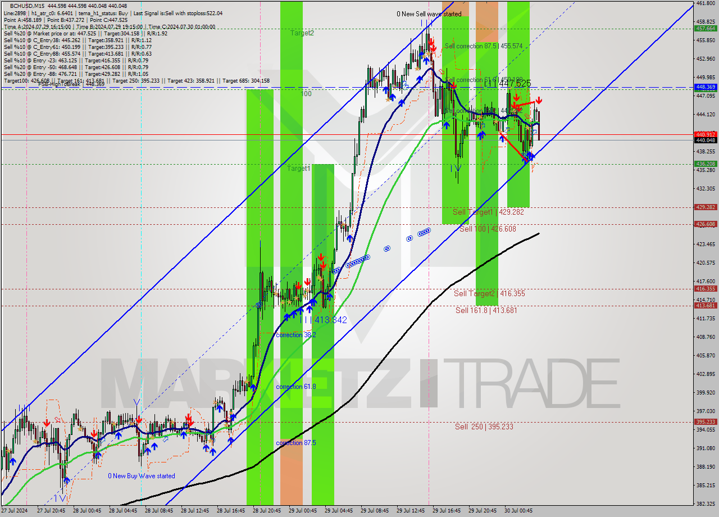This screenshot has width=719, height=517.
Task: Click the 'Sell %20 @ Market price' row
Action: pos(85,33)
